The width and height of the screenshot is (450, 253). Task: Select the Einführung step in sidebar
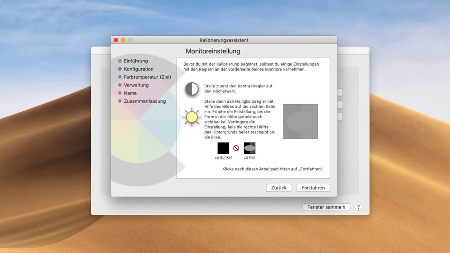click(x=133, y=61)
